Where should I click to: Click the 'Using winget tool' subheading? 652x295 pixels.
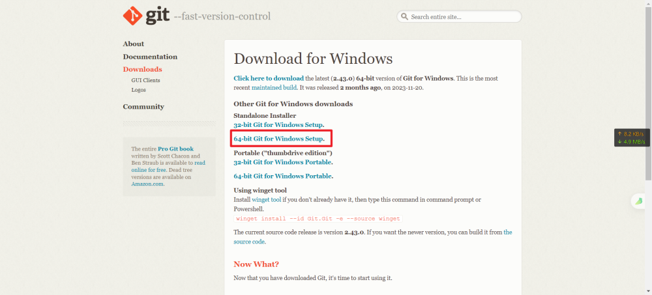pyautogui.click(x=260, y=191)
